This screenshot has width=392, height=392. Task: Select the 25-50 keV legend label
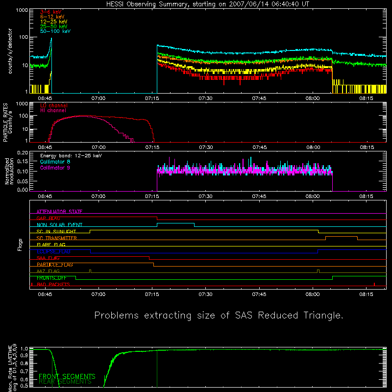[54, 26]
